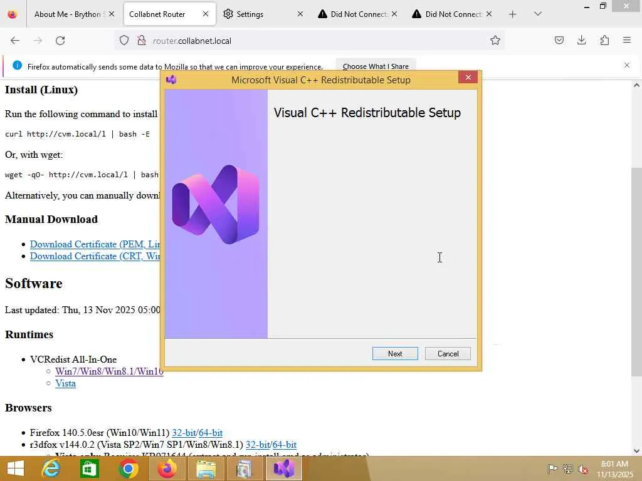Open Firefox hamburger application menu
The width and height of the screenshot is (642, 481).
[626, 40]
